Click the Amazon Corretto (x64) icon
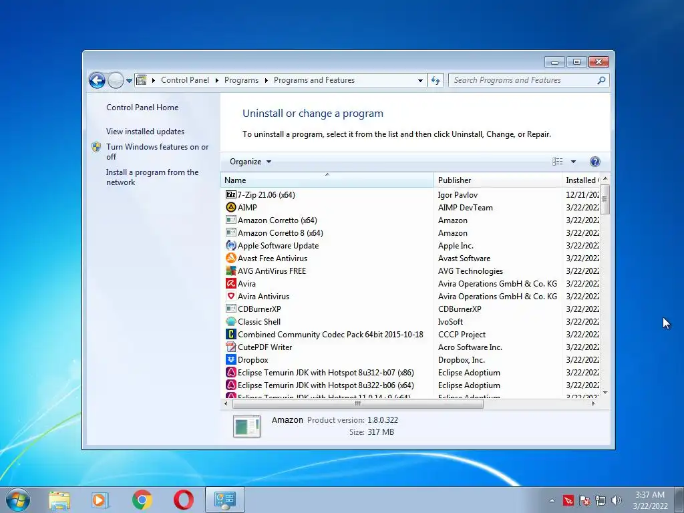The width and height of the screenshot is (684, 513). (x=230, y=220)
